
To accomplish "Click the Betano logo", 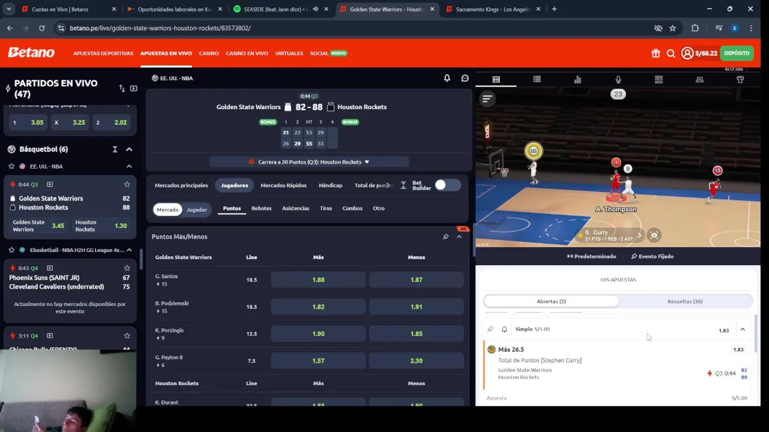I will tap(31, 53).
